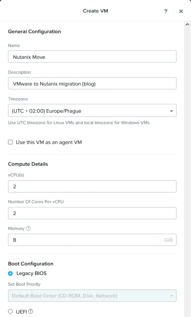Open the Europe/Prague timezone dropdown

click(x=92, y=110)
